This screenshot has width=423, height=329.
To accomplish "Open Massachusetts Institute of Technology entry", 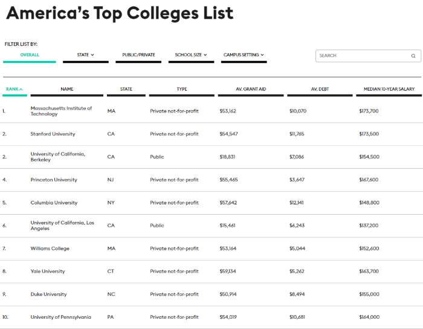I will [x=61, y=111].
